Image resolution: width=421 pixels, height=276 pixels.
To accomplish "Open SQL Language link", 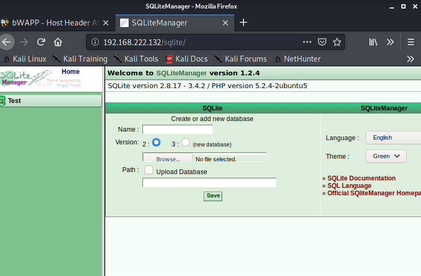I will (349, 186).
